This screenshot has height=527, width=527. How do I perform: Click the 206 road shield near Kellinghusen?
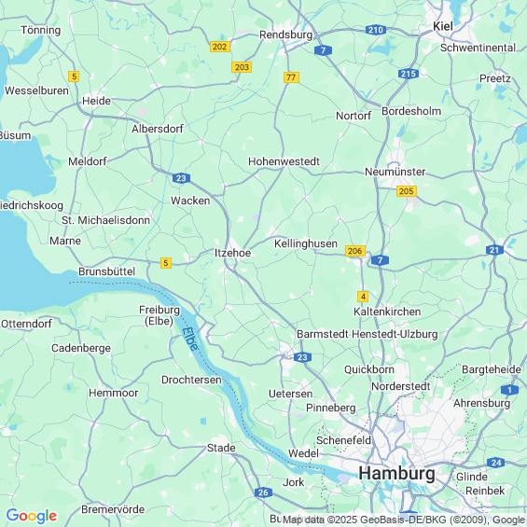[355, 251]
